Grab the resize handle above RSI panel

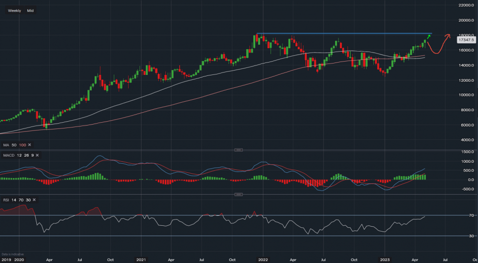[239, 194]
